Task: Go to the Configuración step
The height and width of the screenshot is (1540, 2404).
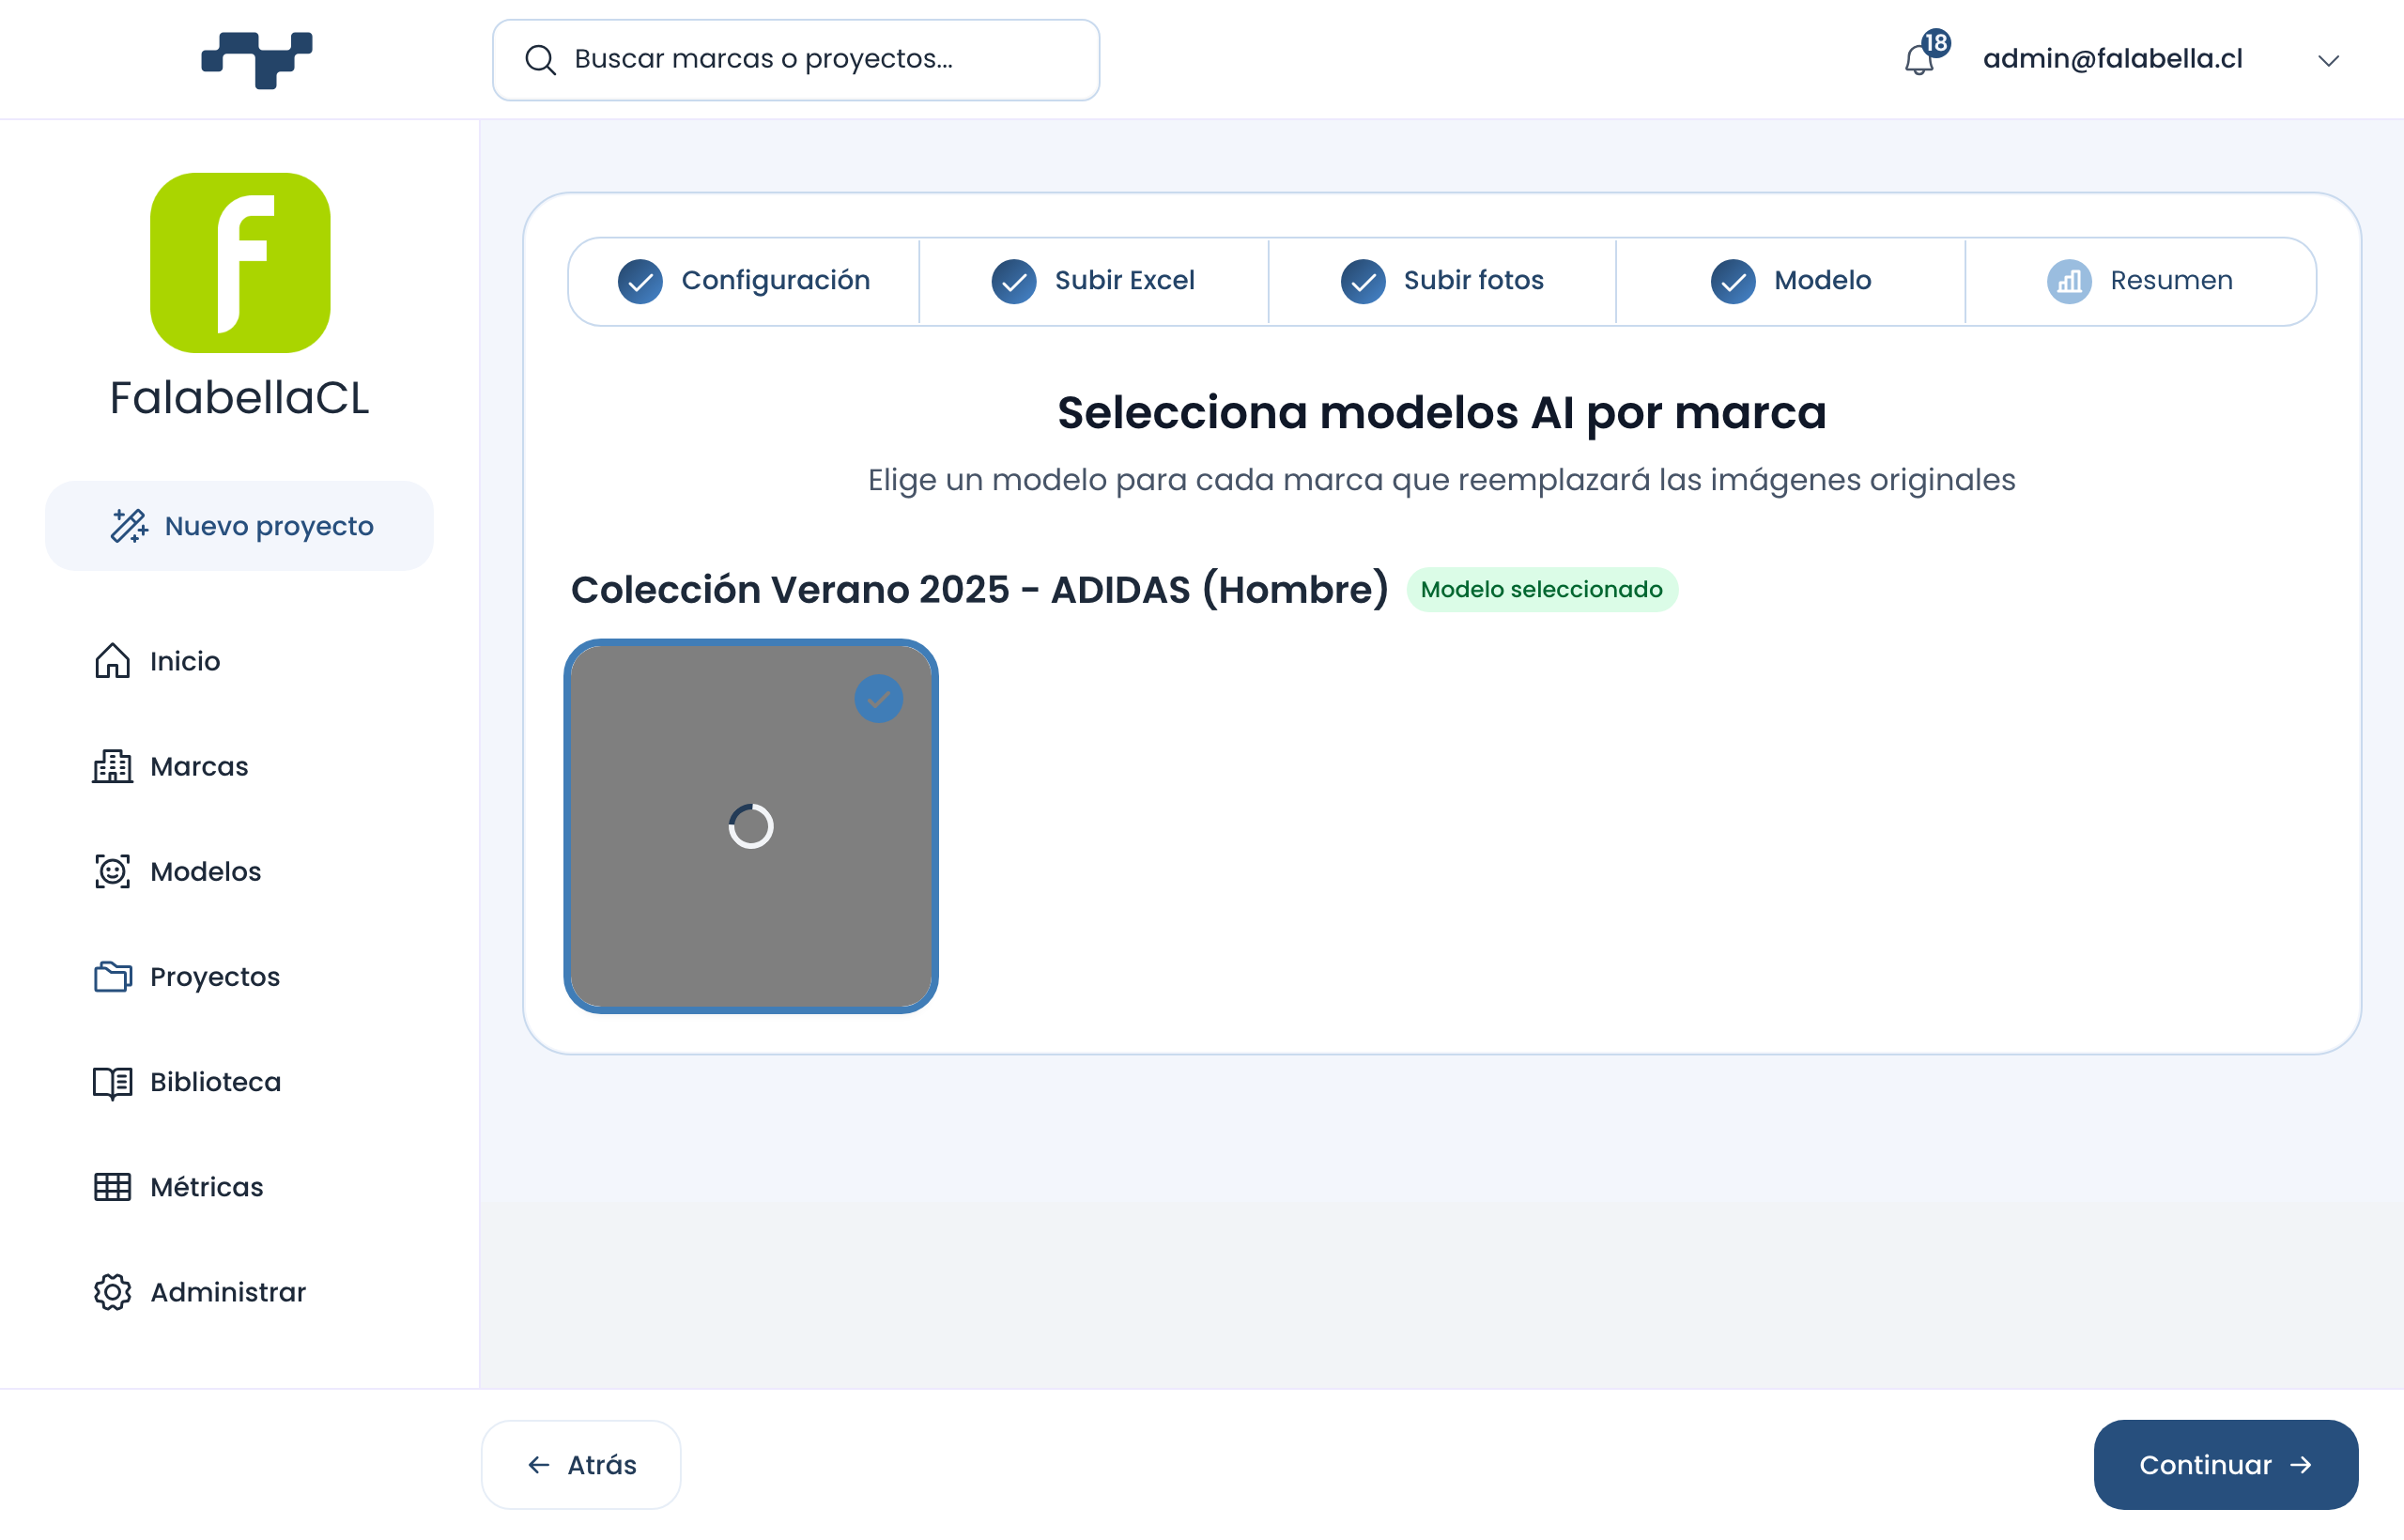Action: pos(744,281)
